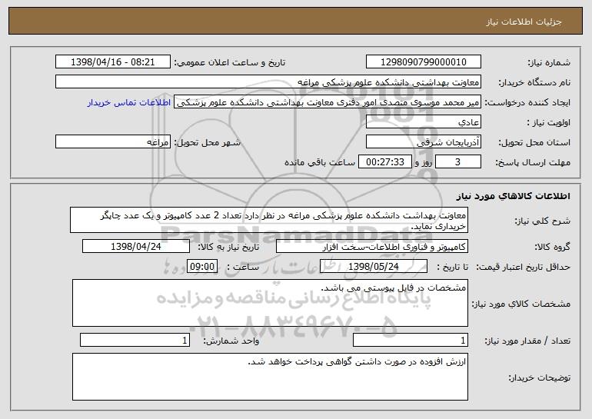
Task: Click the need number field 1298090799000010
Action: tap(423, 62)
